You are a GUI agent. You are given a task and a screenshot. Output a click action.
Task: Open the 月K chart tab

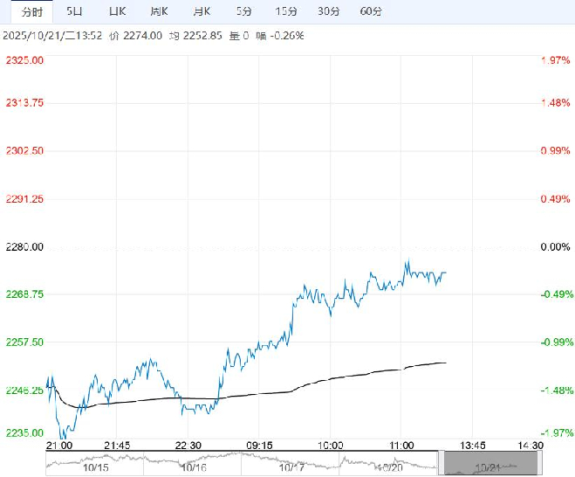202,11
